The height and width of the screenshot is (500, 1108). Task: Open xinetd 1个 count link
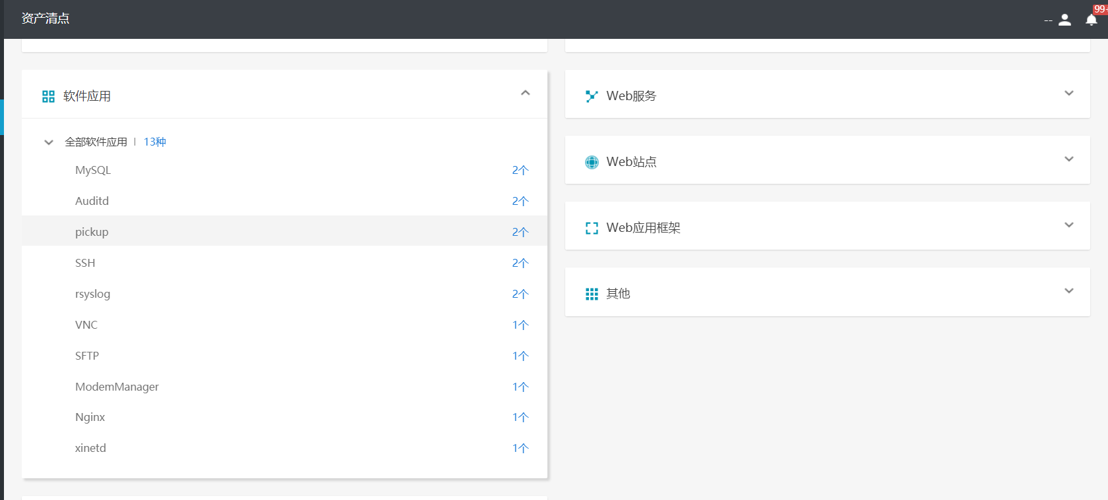coord(520,448)
